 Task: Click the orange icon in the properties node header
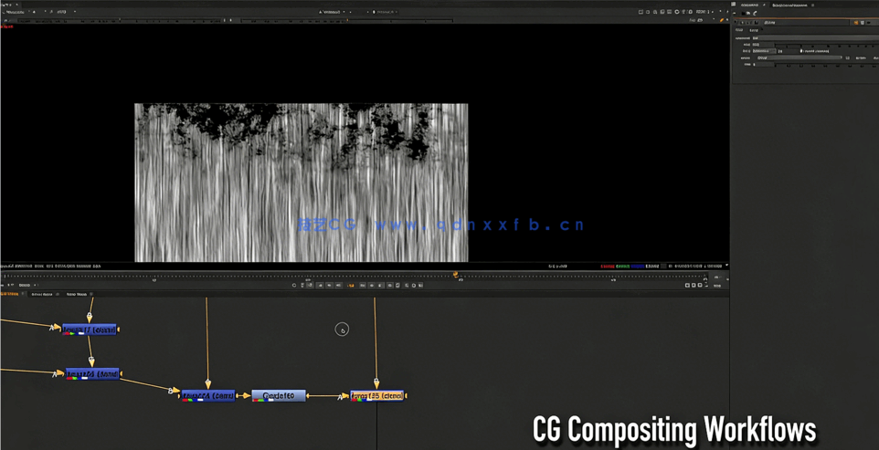855,23
